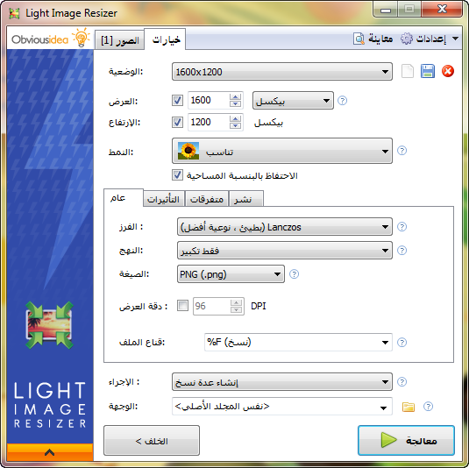Switch to the التأثيرات effects tab
This screenshot has height=468, width=469.
tap(164, 199)
